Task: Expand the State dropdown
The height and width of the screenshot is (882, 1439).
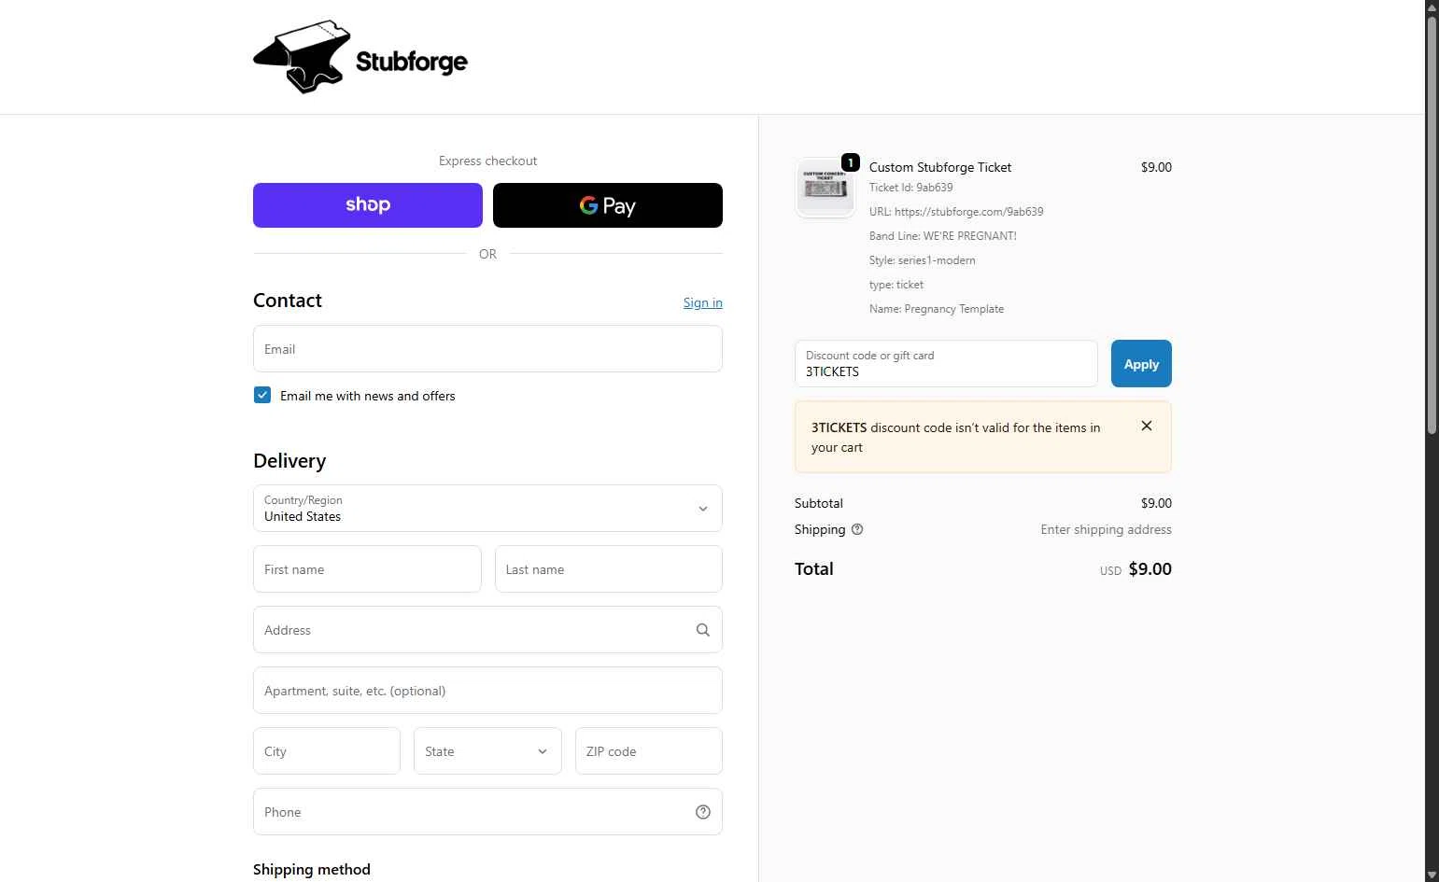Action: click(487, 751)
